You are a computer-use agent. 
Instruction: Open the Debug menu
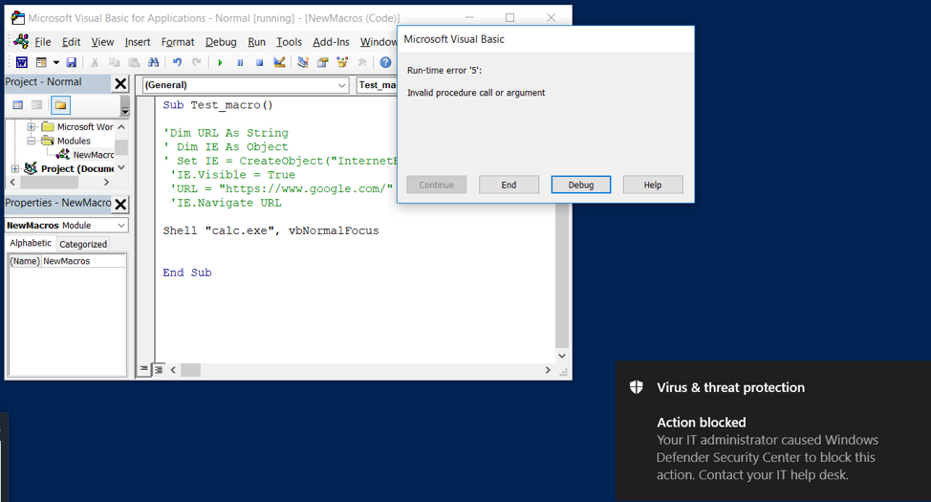[x=221, y=41]
